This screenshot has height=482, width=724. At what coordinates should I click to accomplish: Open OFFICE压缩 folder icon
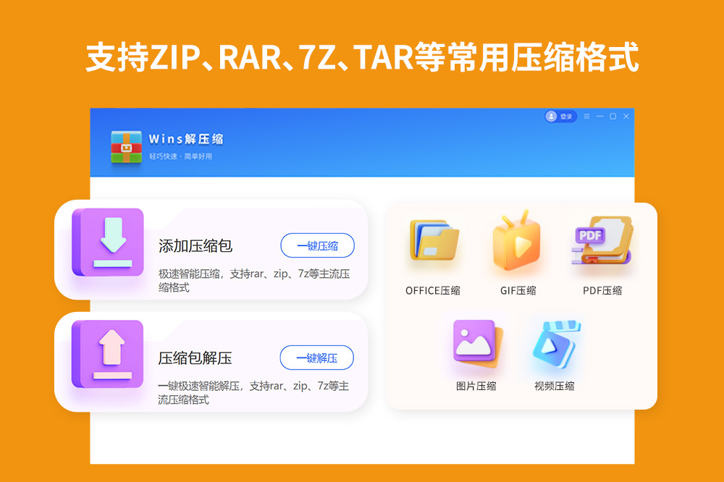(x=434, y=240)
